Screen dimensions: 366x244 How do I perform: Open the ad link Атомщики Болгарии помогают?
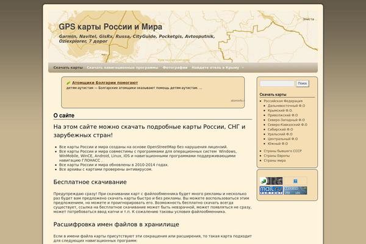click(105, 83)
